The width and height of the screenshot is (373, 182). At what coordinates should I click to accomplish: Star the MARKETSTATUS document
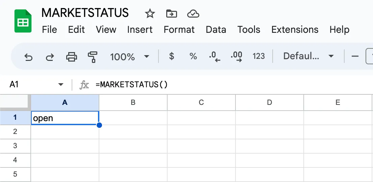pos(150,14)
